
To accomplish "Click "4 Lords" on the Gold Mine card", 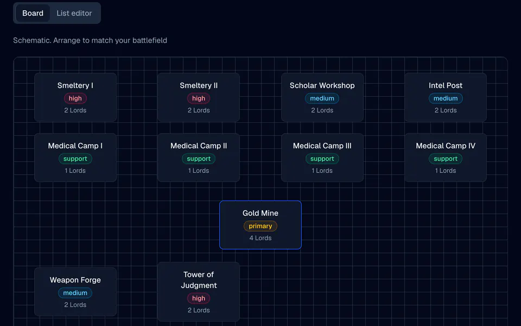I will click(x=260, y=238).
